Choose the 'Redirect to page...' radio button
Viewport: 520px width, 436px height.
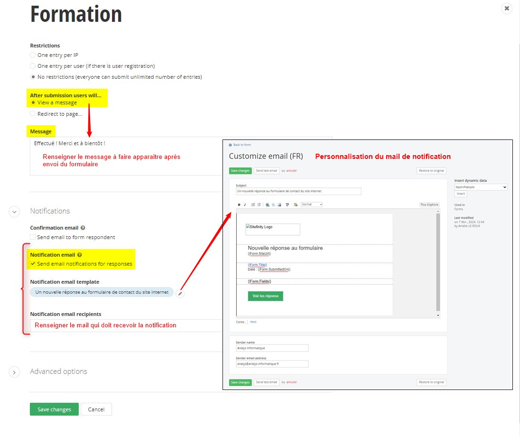pos(33,114)
